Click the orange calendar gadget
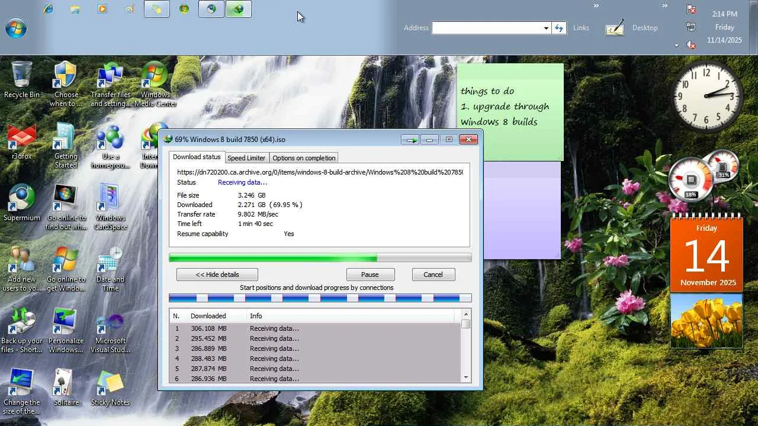The width and height of the screenshot is (758, 426). (x=706, y=253)
